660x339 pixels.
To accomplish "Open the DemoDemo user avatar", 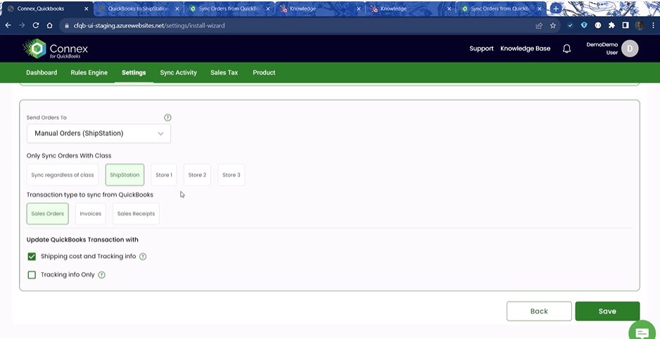I will tap(630, 49).
